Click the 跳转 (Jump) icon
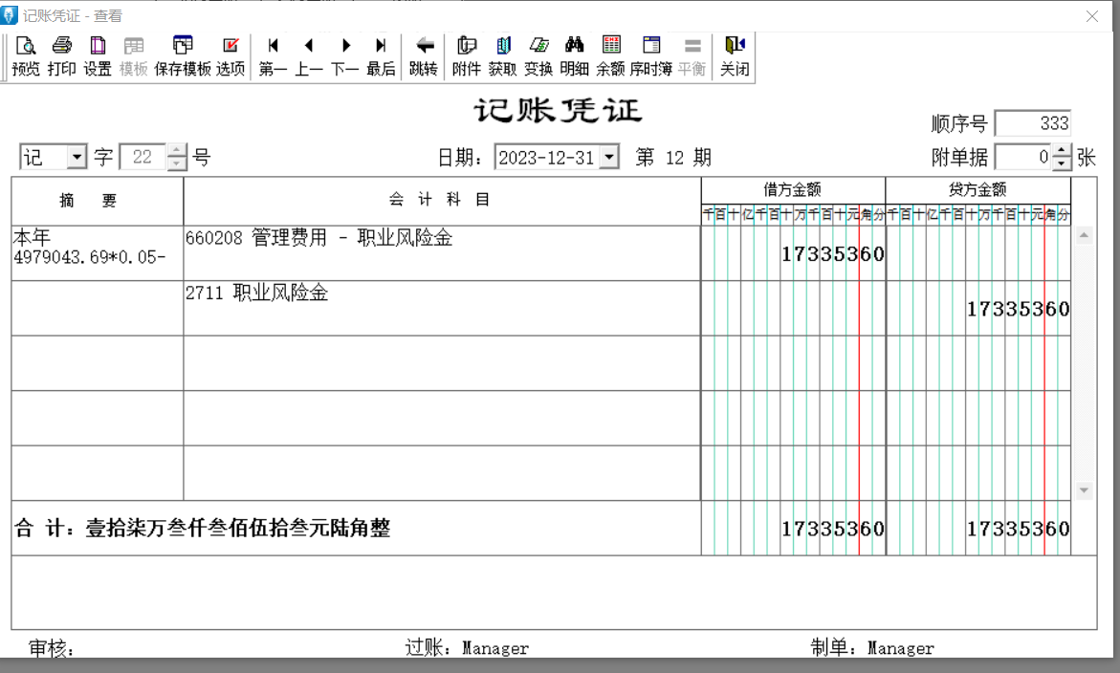This screenshot has width=1120, height=673. click(x=424, y=55)
